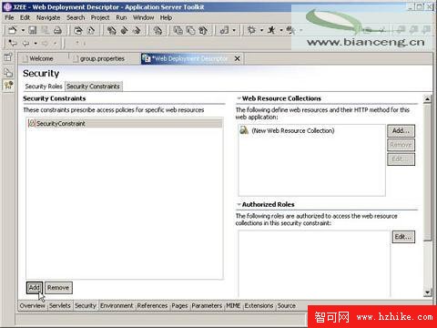Close the Web Deployment Descriptor editor tab
The height and width of the screenshot is (328, 437).
click(238, 58)
